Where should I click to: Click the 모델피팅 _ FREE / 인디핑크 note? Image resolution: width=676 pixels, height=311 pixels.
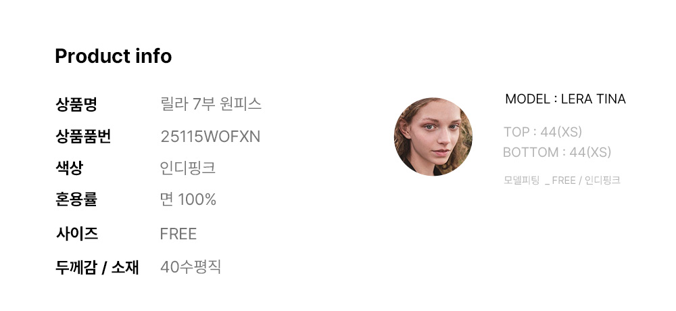562,181
